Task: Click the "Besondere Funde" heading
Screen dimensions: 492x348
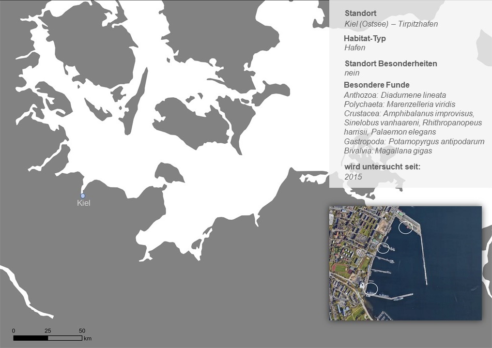Action: 377,85
